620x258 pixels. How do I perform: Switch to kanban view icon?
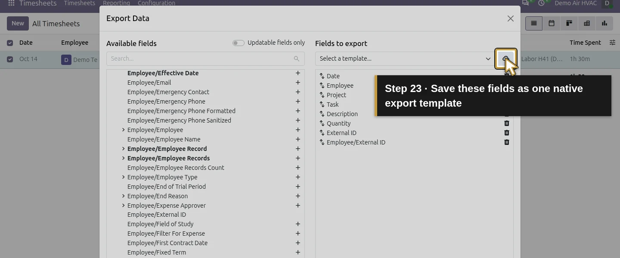[x=569, y=23]
